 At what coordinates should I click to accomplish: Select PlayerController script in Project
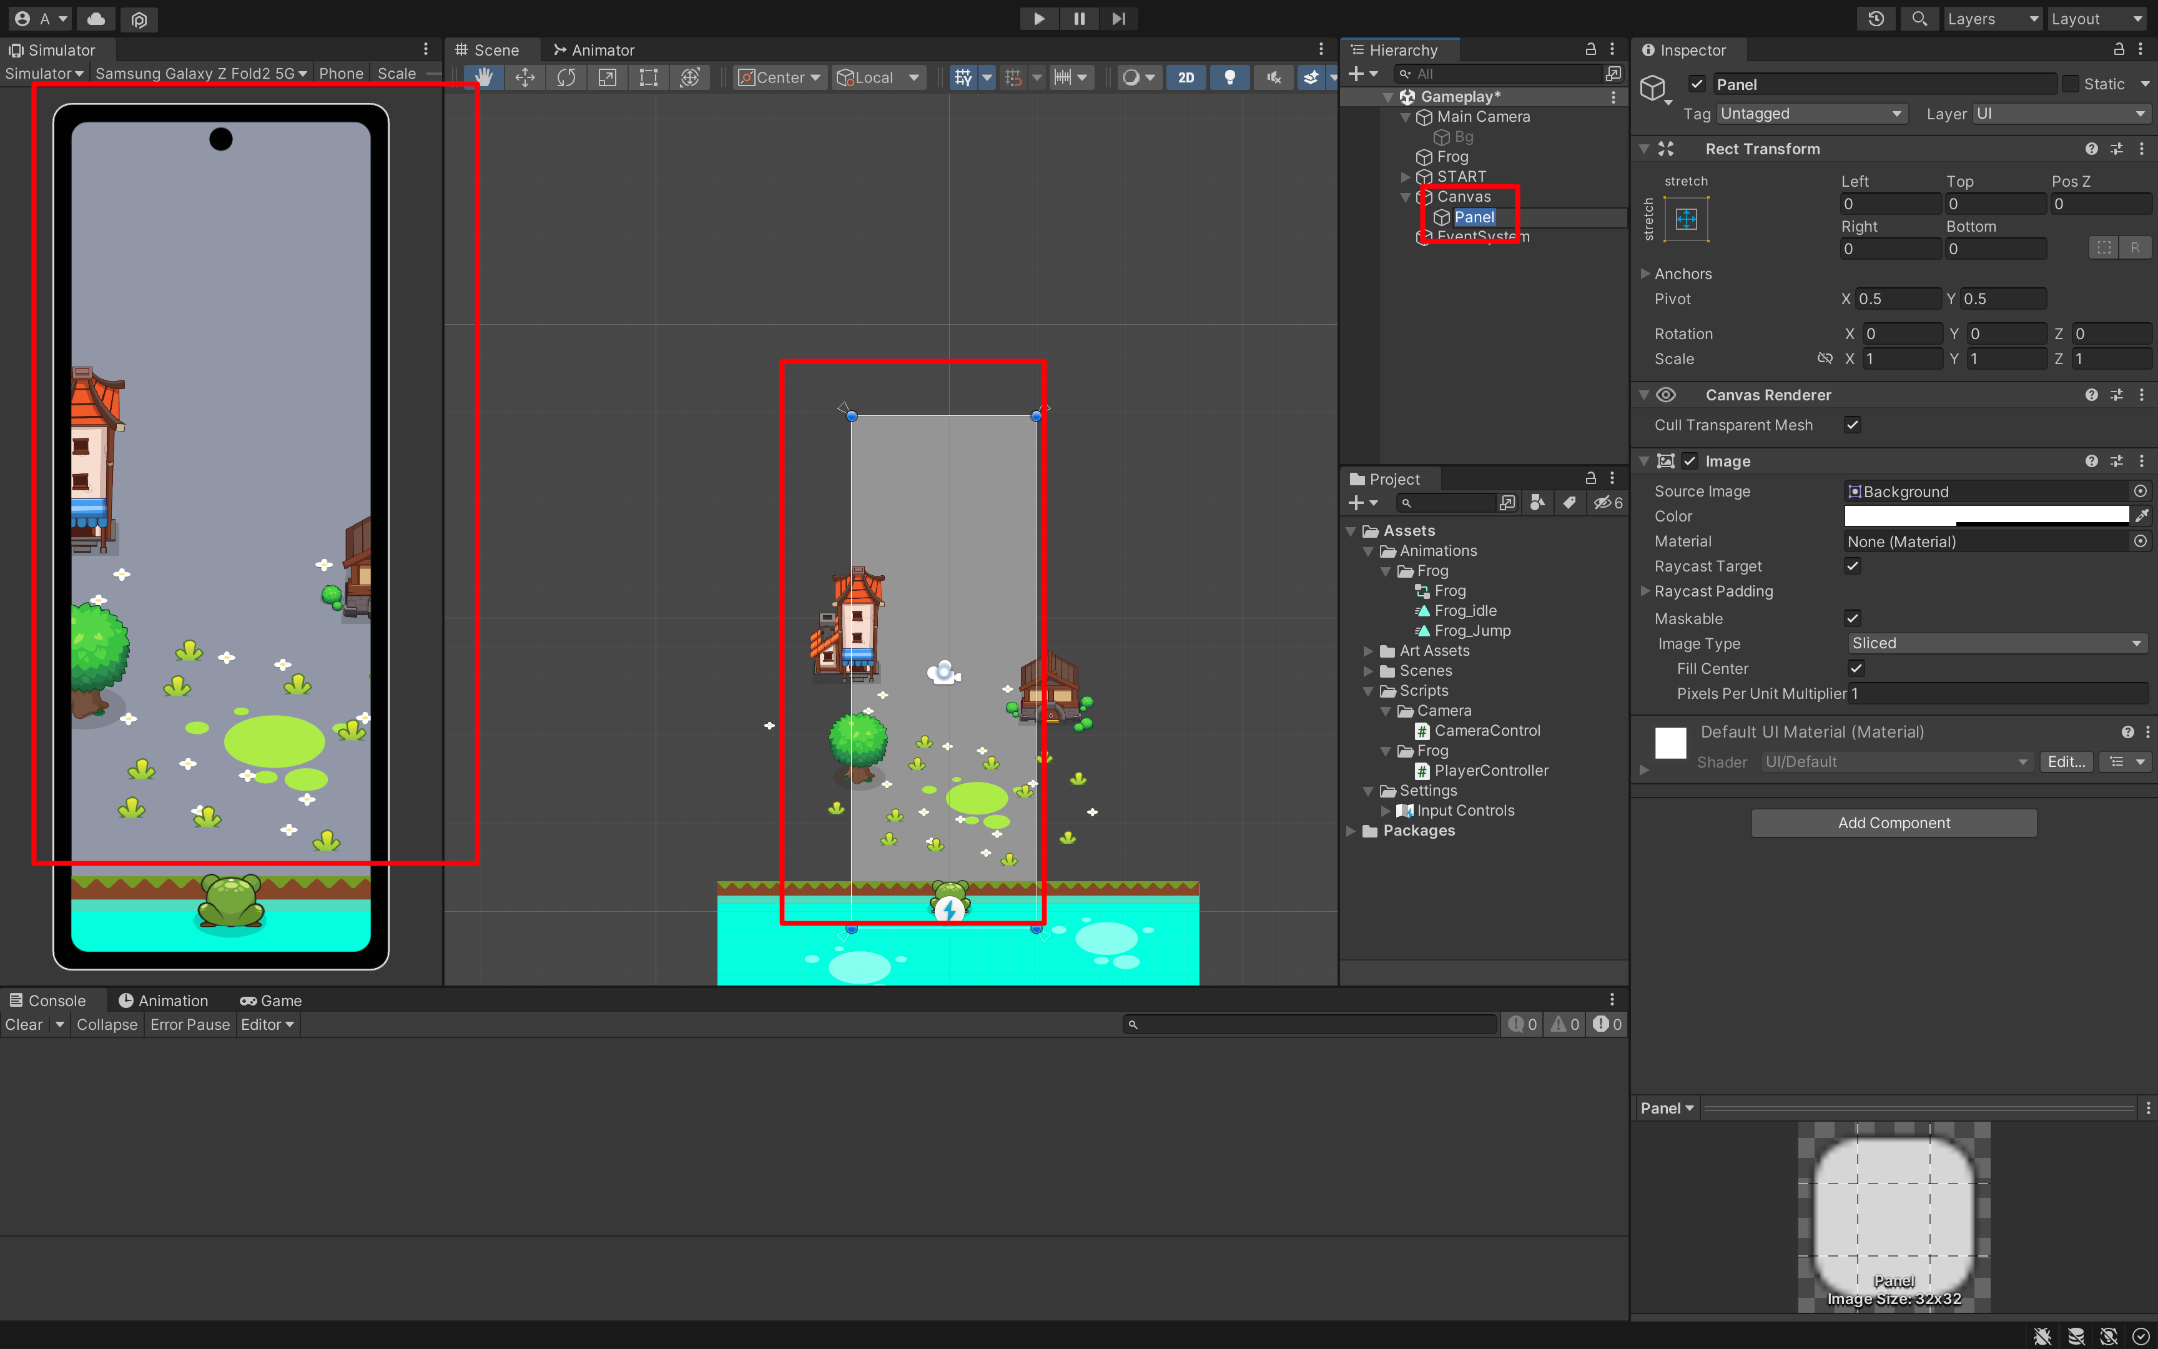tap(1491, 771)
